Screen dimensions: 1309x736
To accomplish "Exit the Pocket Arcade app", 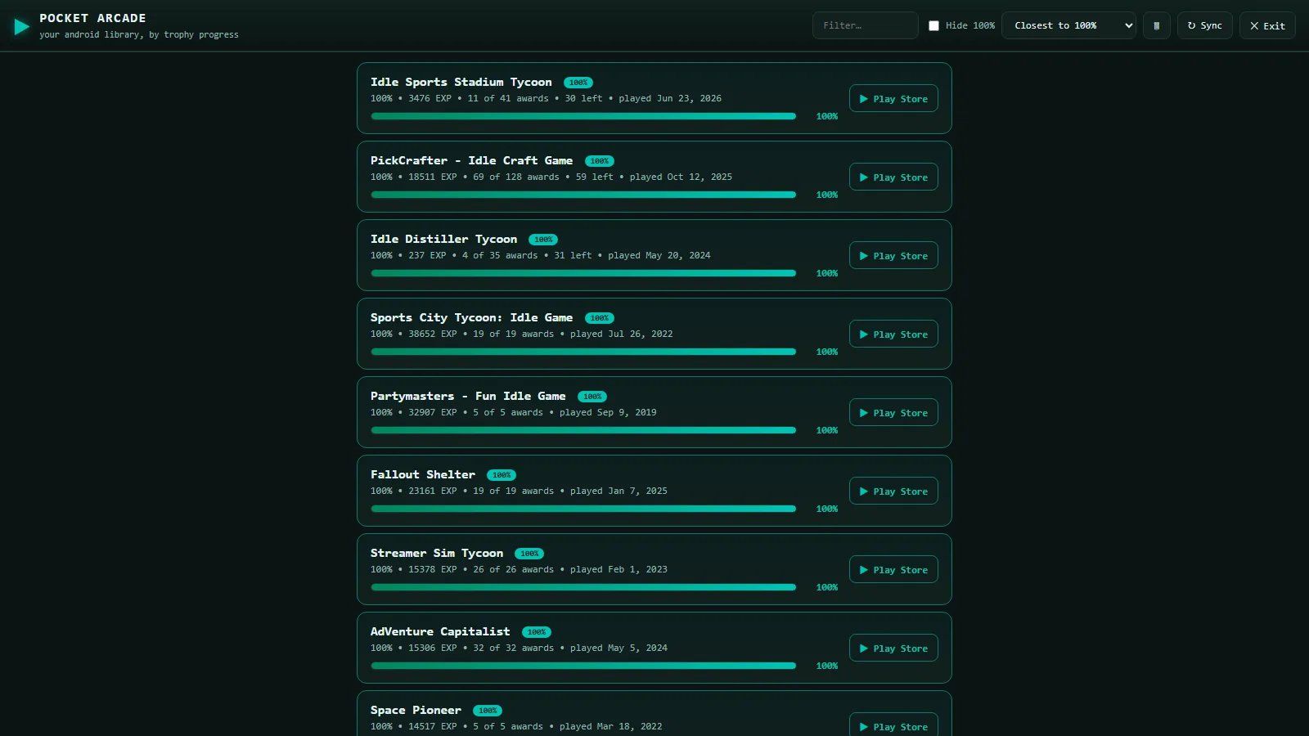I will [1267, 25].
